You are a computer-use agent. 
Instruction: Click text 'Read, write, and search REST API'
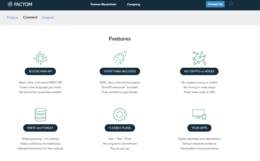click(40, 82)
